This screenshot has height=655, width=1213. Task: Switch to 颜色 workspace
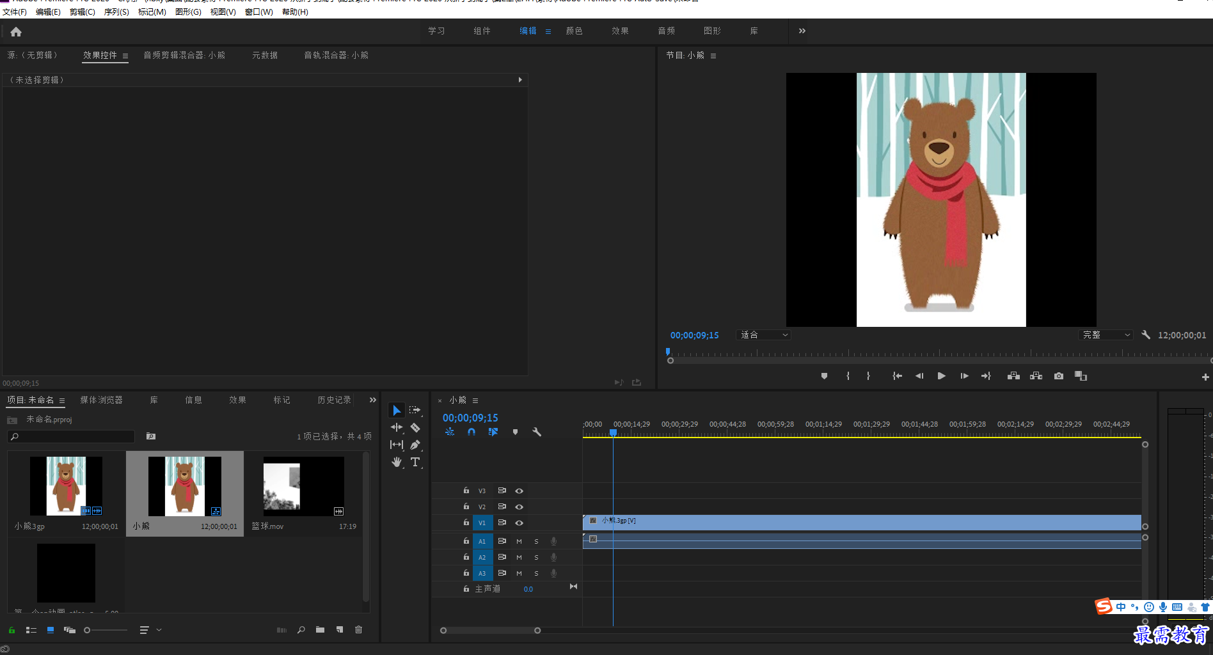[x=575, y=31]
